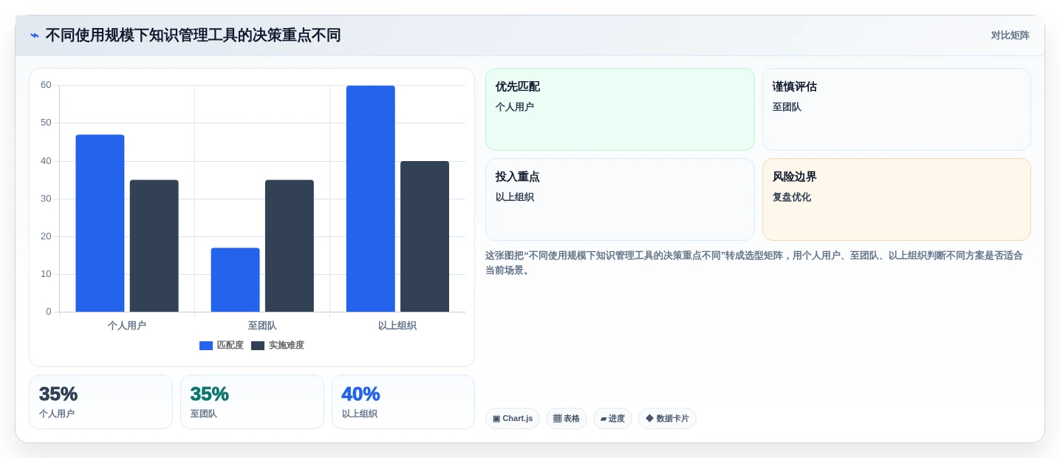
Task: Click the 实施难度 legend label
Action: [x=287, y=346]
